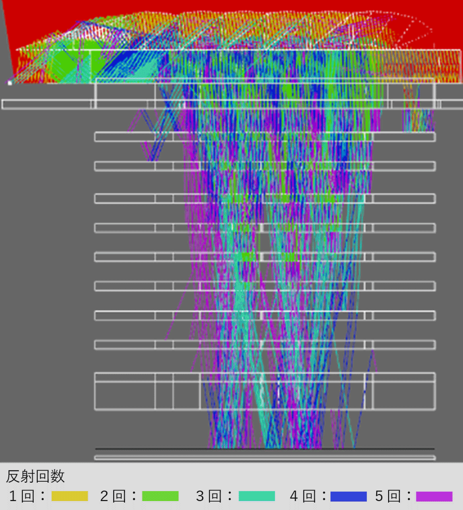This screenshot has width=463, height=510.
Task: Click the yellow 1回 legend swatch
Action: click(70, 496)
